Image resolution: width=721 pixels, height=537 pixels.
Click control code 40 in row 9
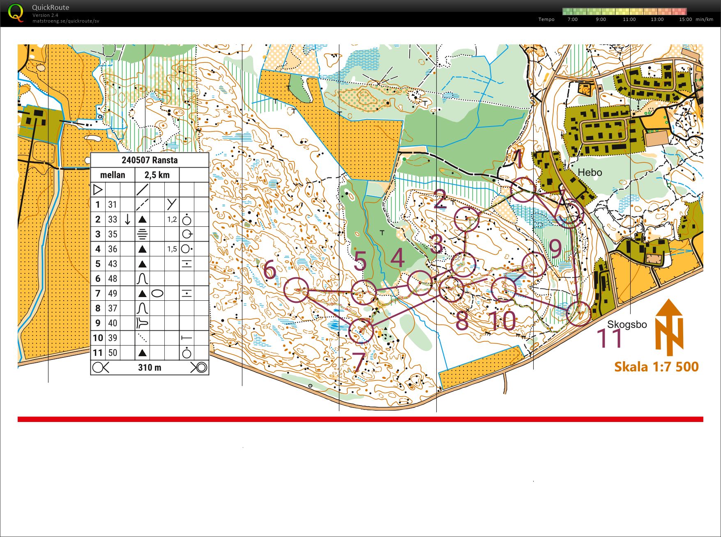point(113,323)
